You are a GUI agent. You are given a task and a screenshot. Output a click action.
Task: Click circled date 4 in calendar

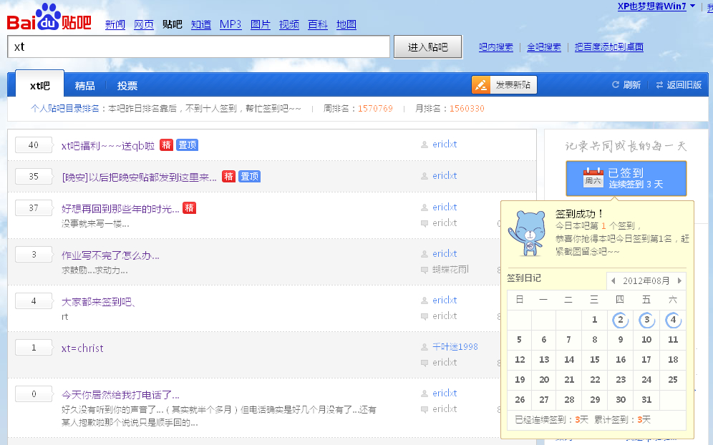pyautogui.click(x=673, y=320)
